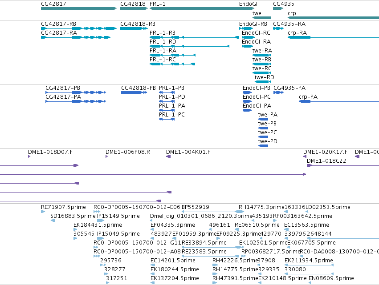Click the crp-PA protein label
The height and width of the screenshot is (285, 379).
(x=308, y=97)
